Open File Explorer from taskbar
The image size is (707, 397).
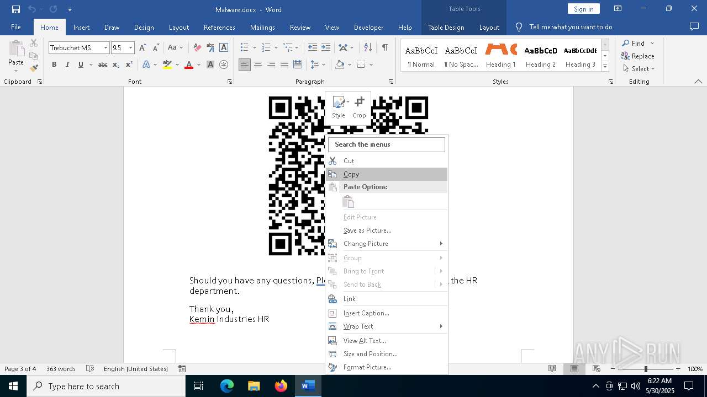click(x=254, y=386)
